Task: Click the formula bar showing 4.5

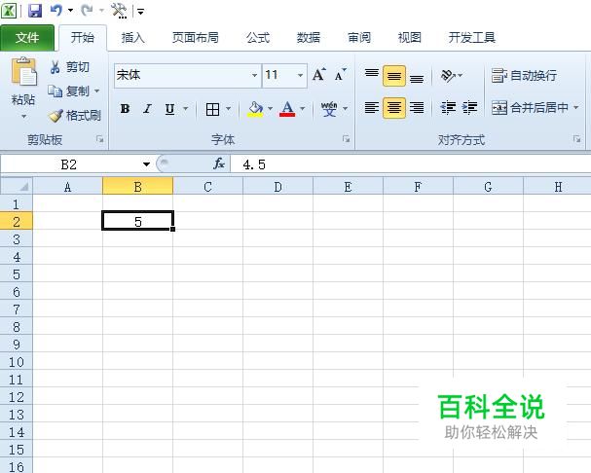Action: [411, 164]
